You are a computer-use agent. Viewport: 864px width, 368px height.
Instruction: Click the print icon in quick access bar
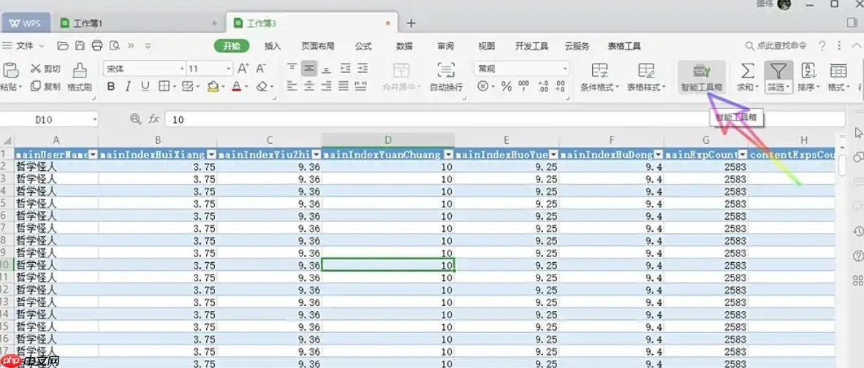point(97,45)
